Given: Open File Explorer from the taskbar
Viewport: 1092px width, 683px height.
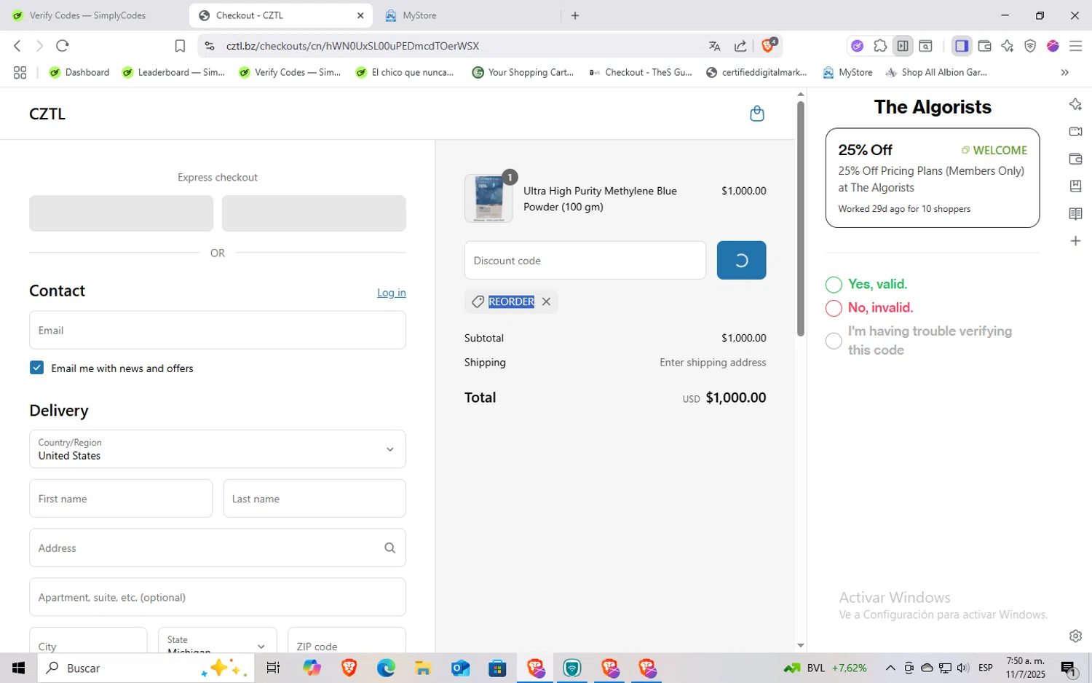Looking at the screenshot, I should point(423,668).
